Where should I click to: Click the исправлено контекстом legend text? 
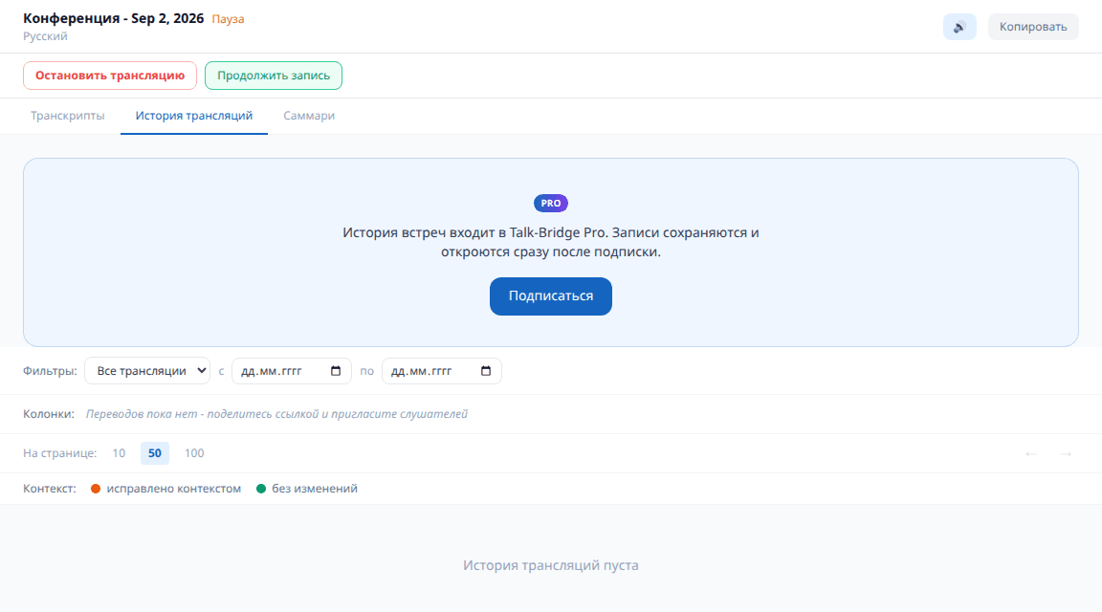pos(173,489)
